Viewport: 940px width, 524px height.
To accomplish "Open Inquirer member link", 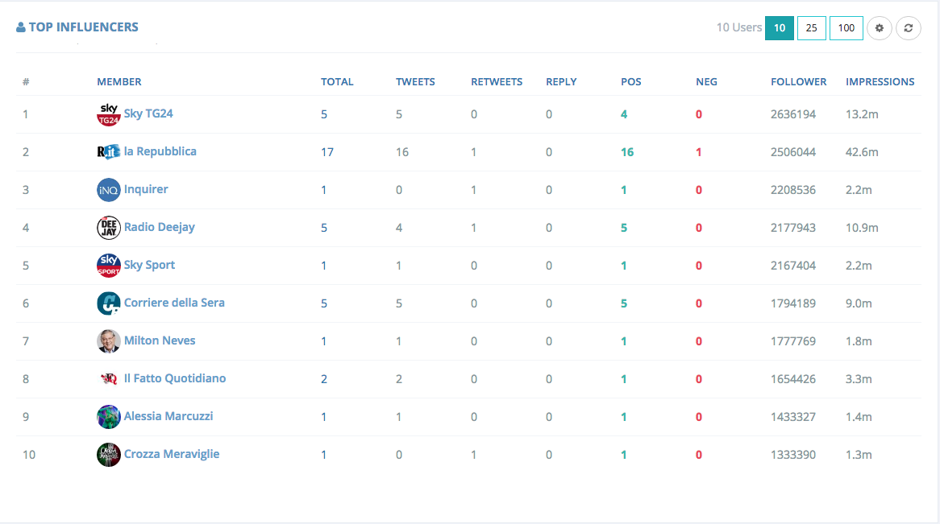I will (146, 189).
